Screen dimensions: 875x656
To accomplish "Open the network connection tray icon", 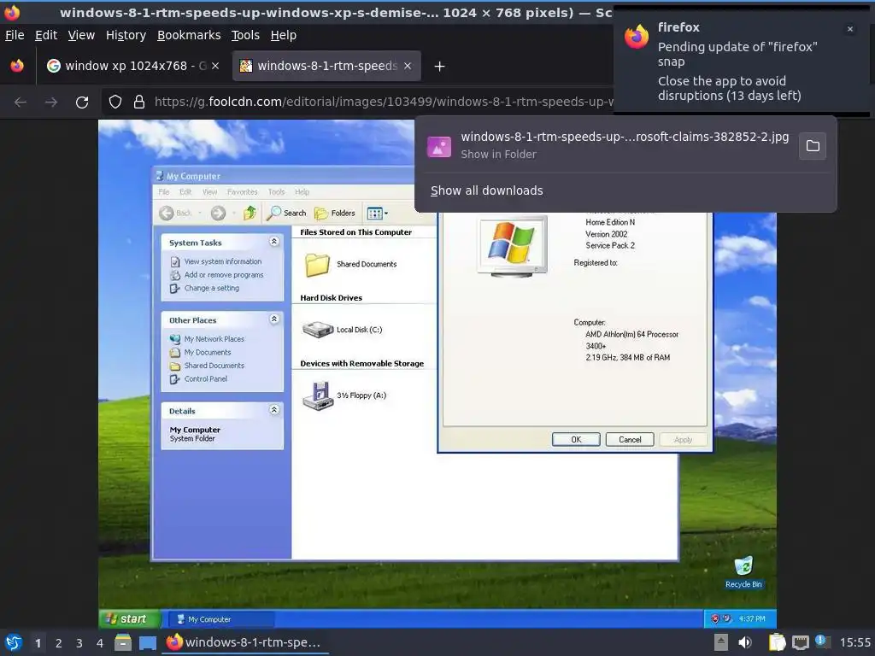I will click(800, 642).
